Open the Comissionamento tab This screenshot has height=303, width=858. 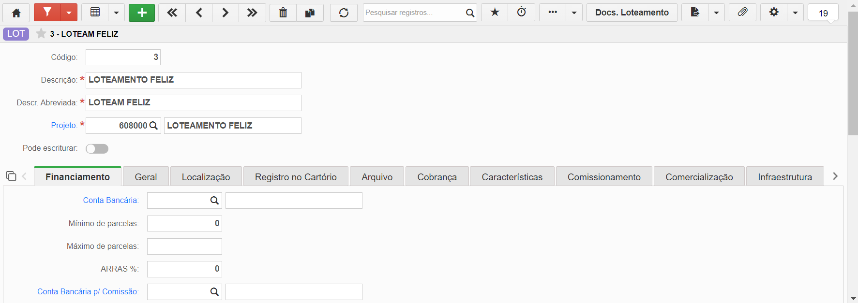tap(604, 177)
